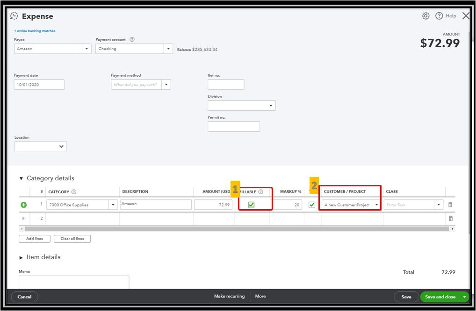The height and width of the screenshot is (311, 476).
Task: Open the expense history clock icon
Action: click(x=14, y=16)
